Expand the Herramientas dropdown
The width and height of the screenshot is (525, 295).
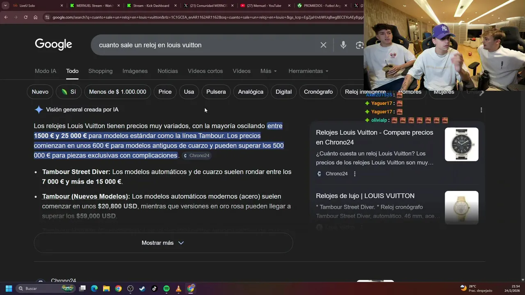click(x=308, y=71)
